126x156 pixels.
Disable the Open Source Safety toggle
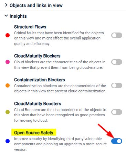(117, 141)
